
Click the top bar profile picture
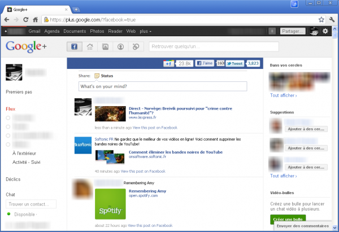(314, 31)
